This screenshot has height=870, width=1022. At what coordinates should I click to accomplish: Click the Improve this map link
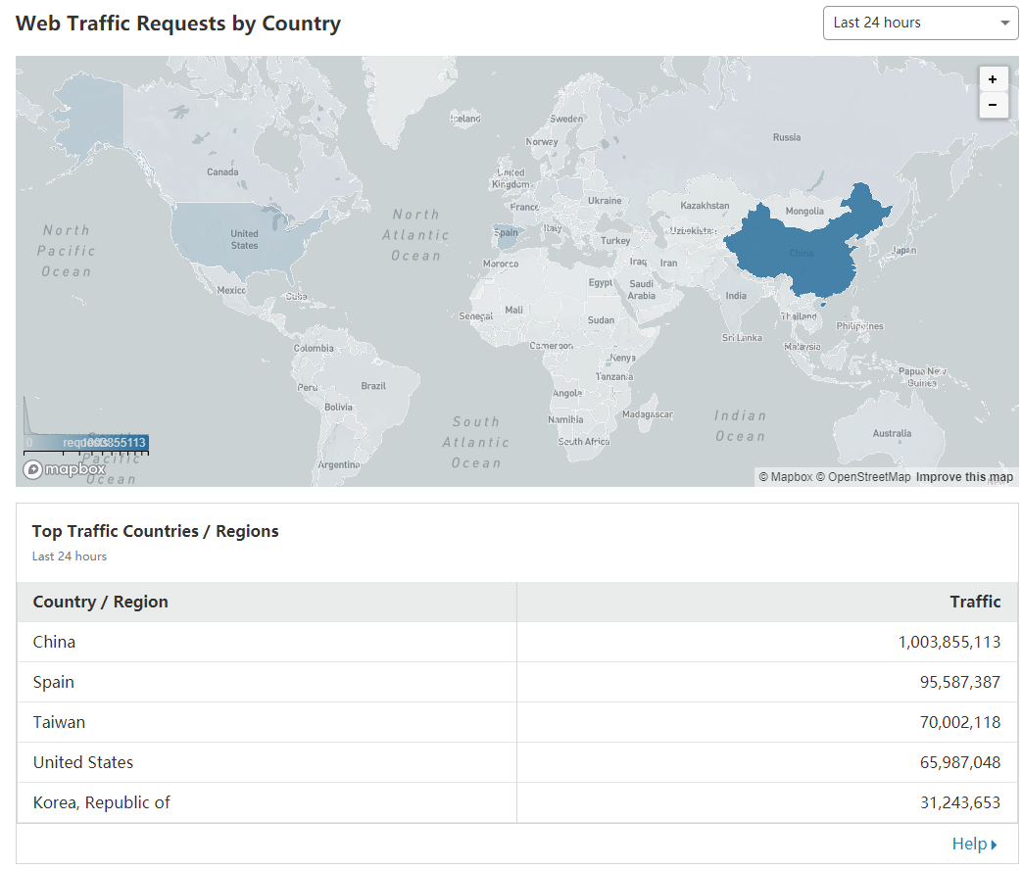[x=964, y=477]
